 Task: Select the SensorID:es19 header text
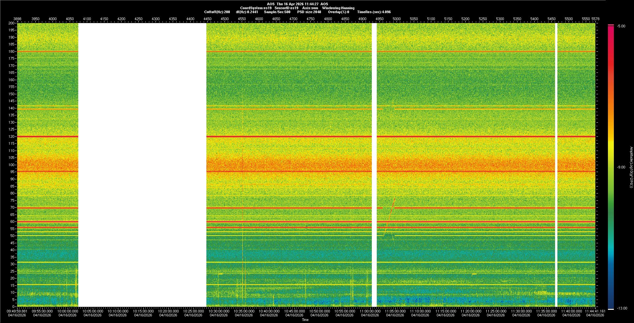pos(286,8)
